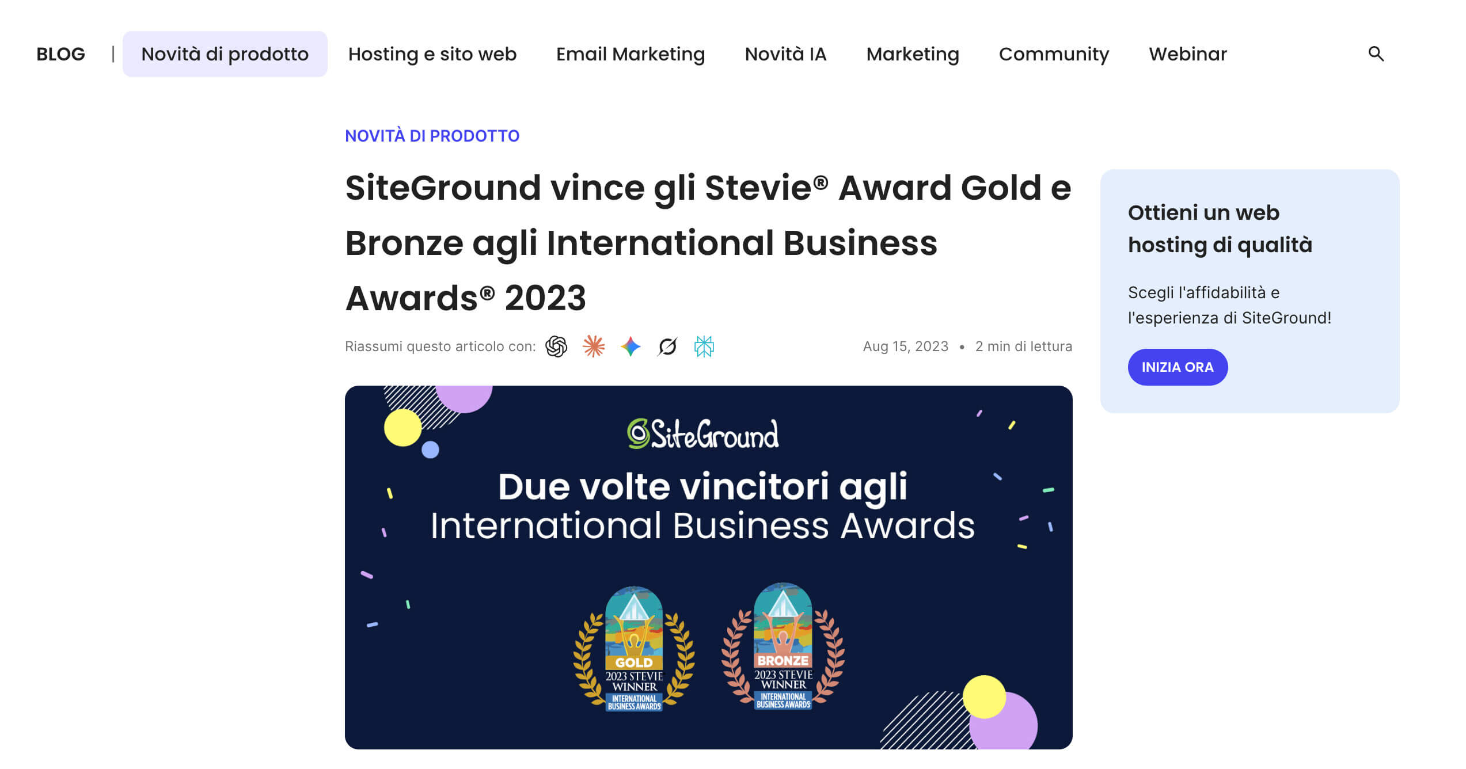The height and width of the screenshot is (769, 1466).
Task: Summarize the article with Claude
Action: click(x=595, y=347)
